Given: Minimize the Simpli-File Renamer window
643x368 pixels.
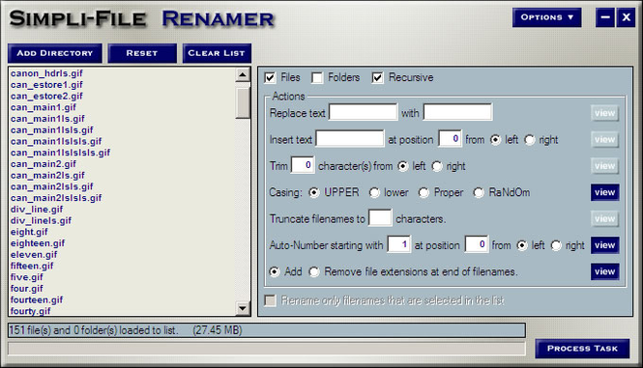Looking at the screenshot, I should pos(605,17).
